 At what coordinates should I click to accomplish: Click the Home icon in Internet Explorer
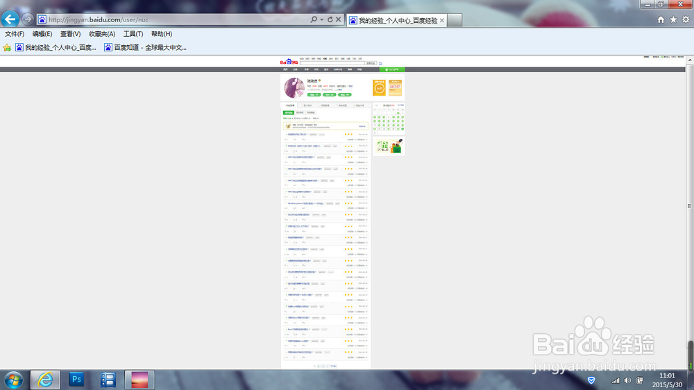[x=661, y=19]
